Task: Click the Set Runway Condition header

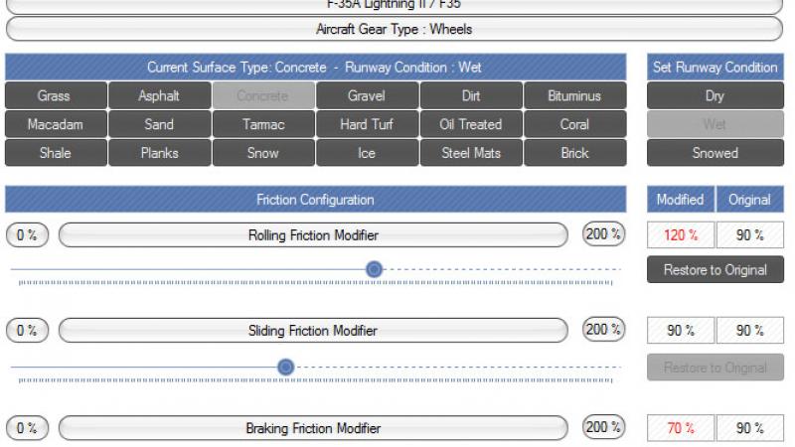Action: point(715,67)
